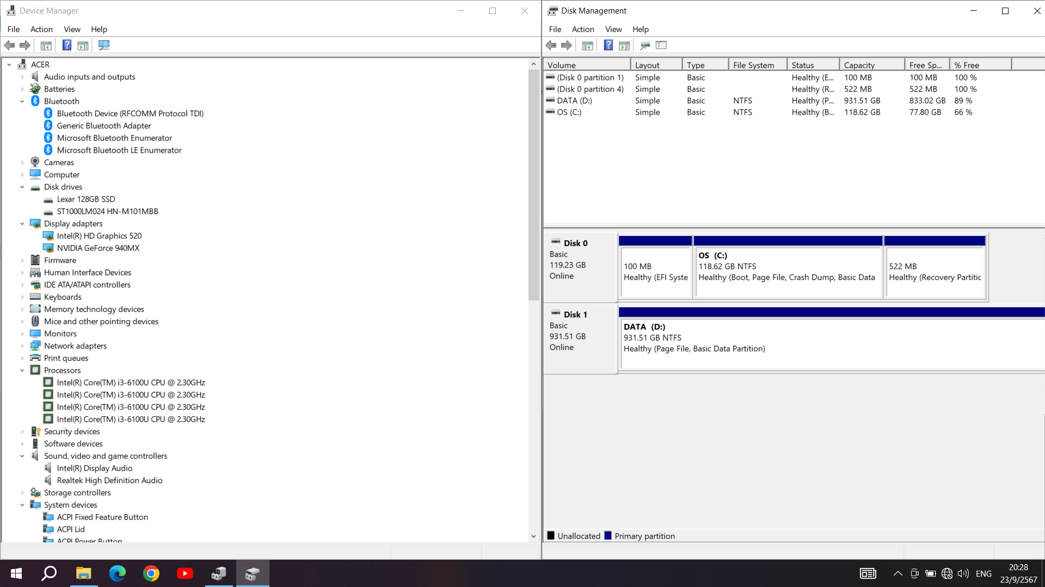The image size is (1045, 587).
Task: Collapse the Bluetooth category
Action: coord(22,102)
